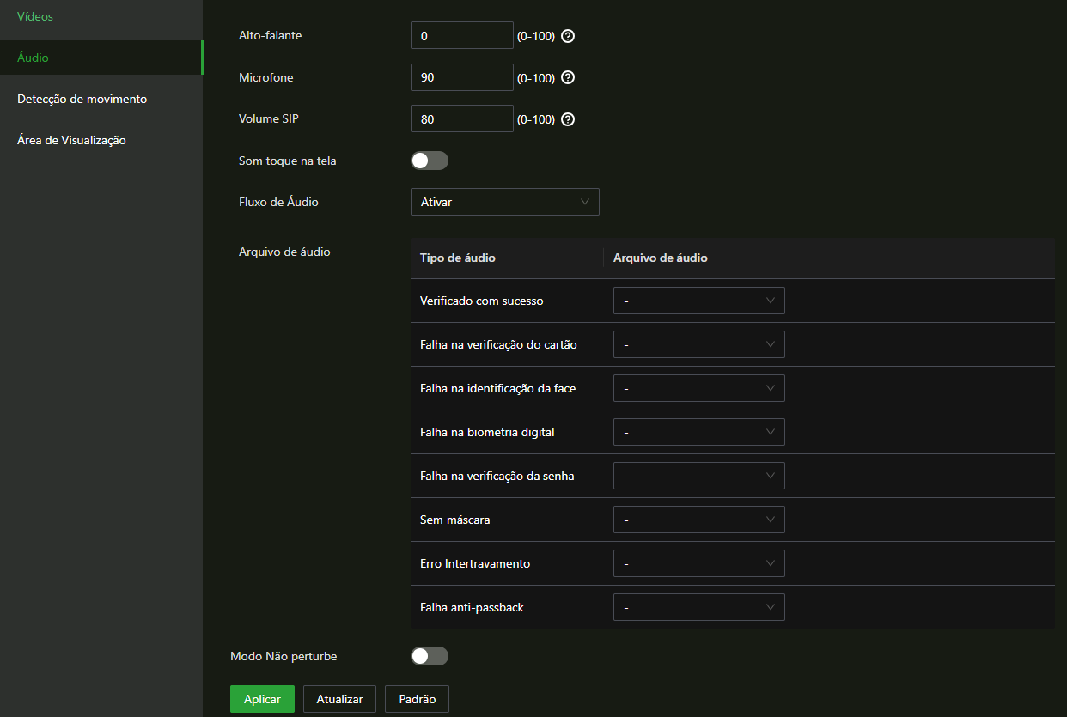Open the Falha na identificação da face dropdown
The width and height of the screenshot is (1067, 717).
(x=699, y=388)
